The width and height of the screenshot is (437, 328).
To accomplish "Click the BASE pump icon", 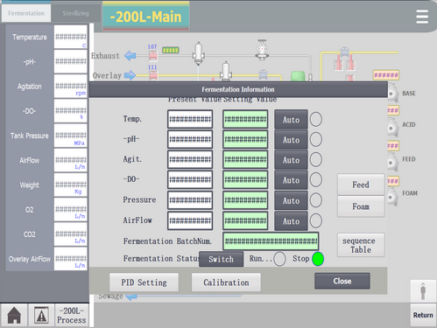I will click(392, 94).
